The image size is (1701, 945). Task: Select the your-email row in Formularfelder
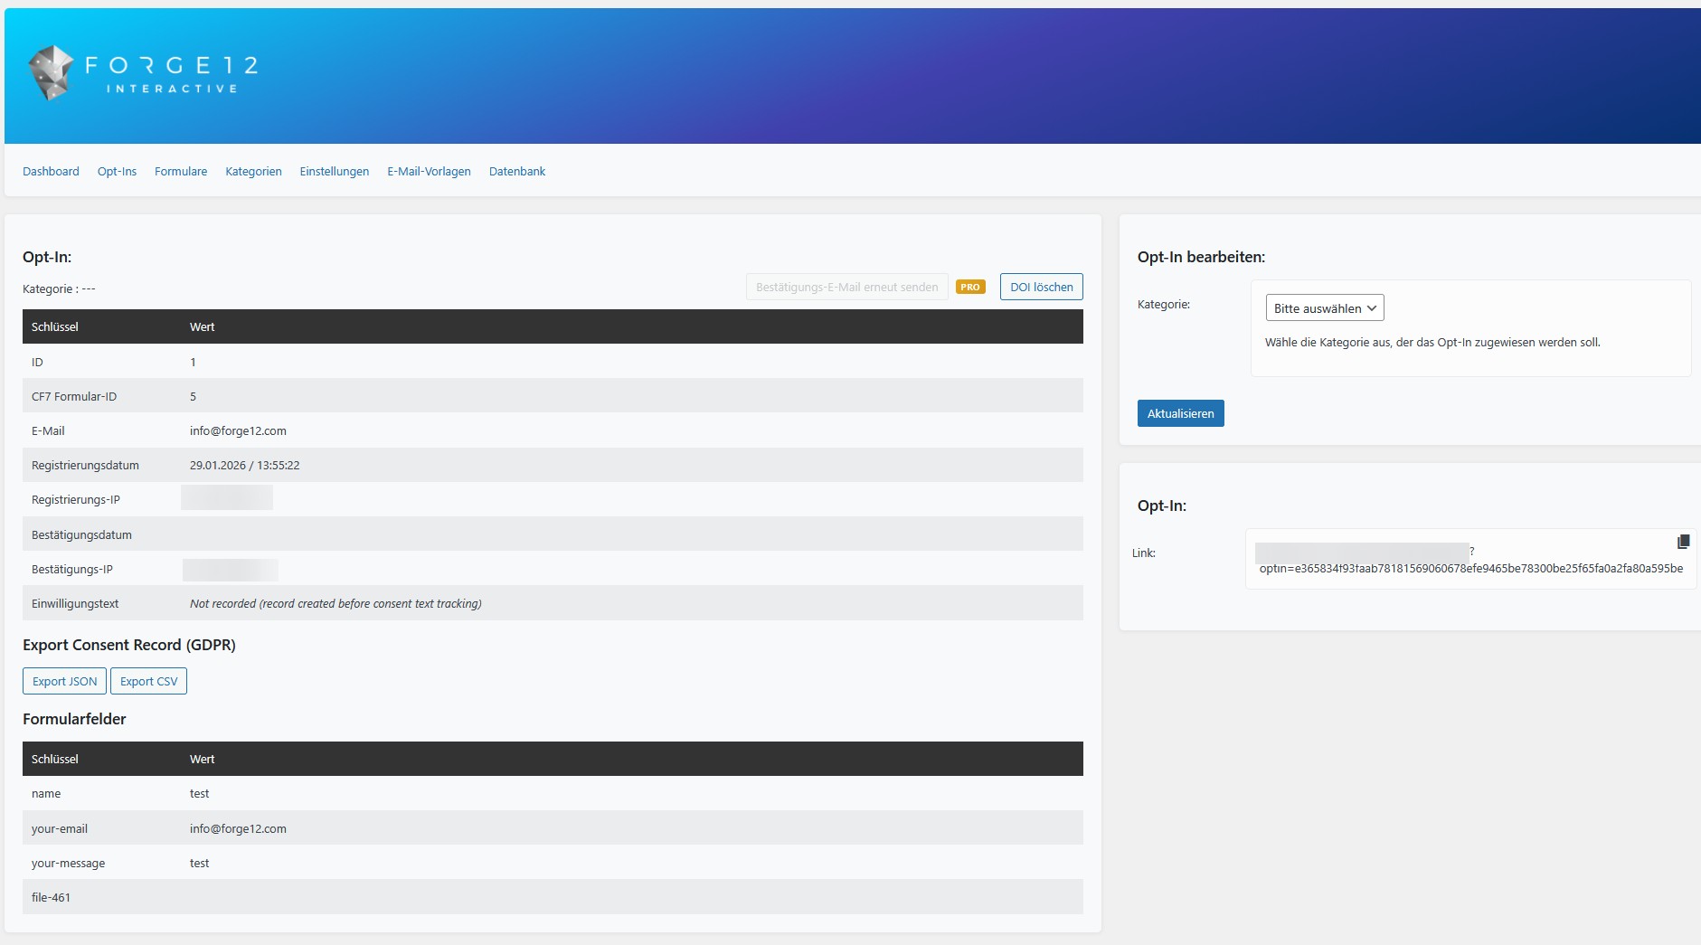tap(552, 828)
